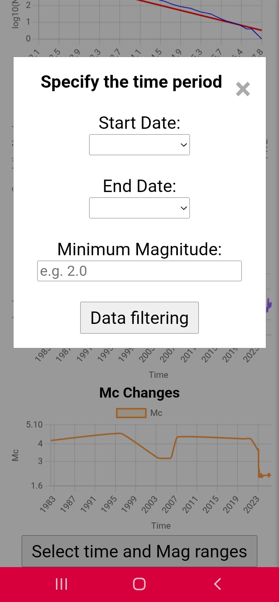279x602 pixels.
Task: Click the 5.10 value on Mc axis
Action: tap(34, 425)
